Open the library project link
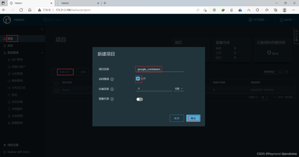Image resolution: width=299 pixels, height=157 pixels. click(x=66, y=90)
